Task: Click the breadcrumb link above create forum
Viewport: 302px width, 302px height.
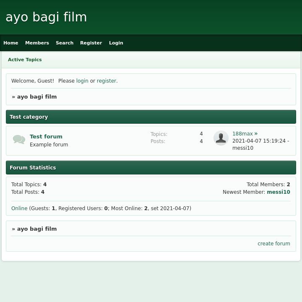Action: (37, 229)
